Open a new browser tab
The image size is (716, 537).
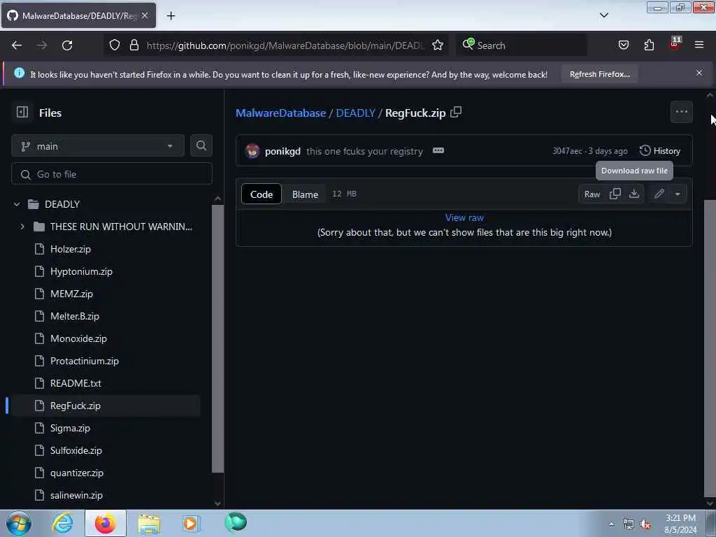click(x=171, y=16)
